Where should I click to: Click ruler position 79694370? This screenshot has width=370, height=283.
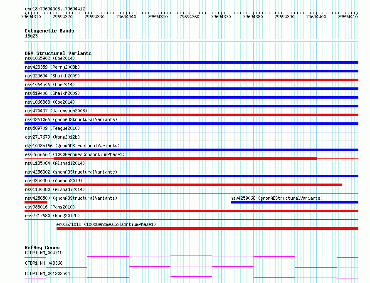pyautogui.click(x=221, y=17)
